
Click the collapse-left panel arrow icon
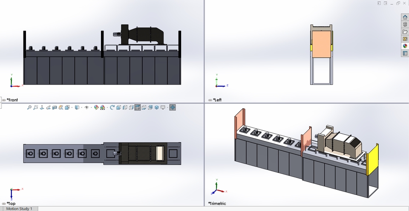[379, 3]
